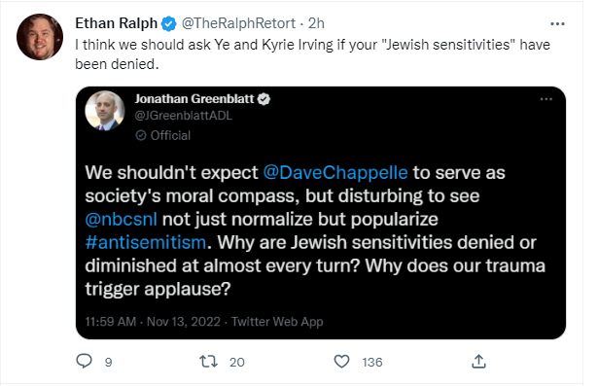Open the #antisemitism hashtag

146,242
